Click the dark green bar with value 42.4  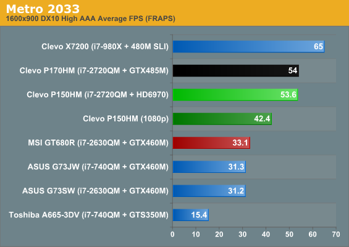(222, 119)
